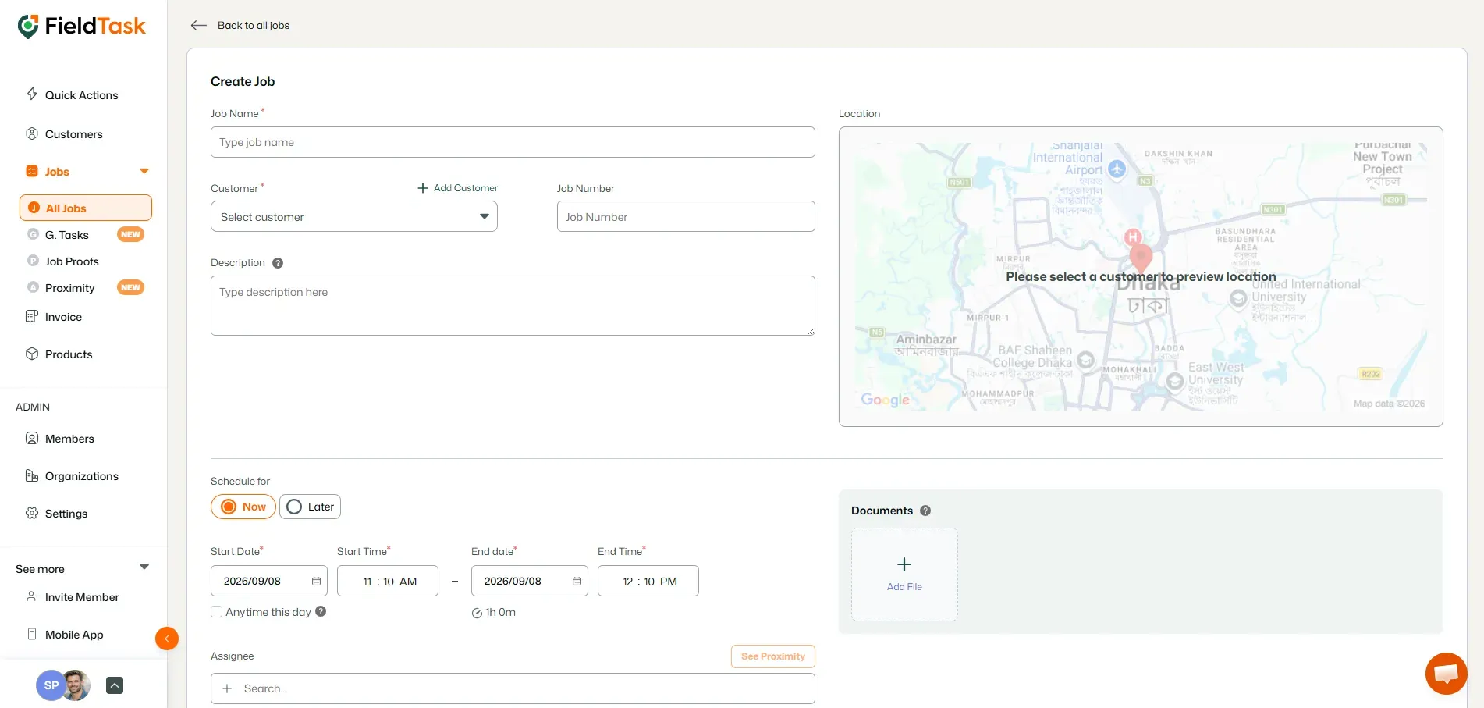Click the NEW badge beside Proximity

[x=130, y=288]
